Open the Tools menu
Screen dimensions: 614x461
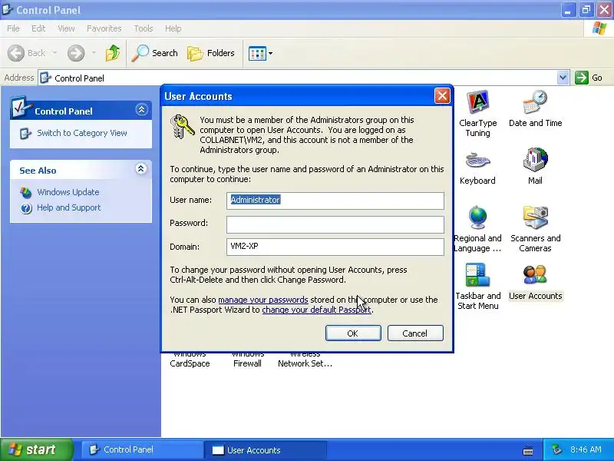pyautogui.click(x=144, y=28)
